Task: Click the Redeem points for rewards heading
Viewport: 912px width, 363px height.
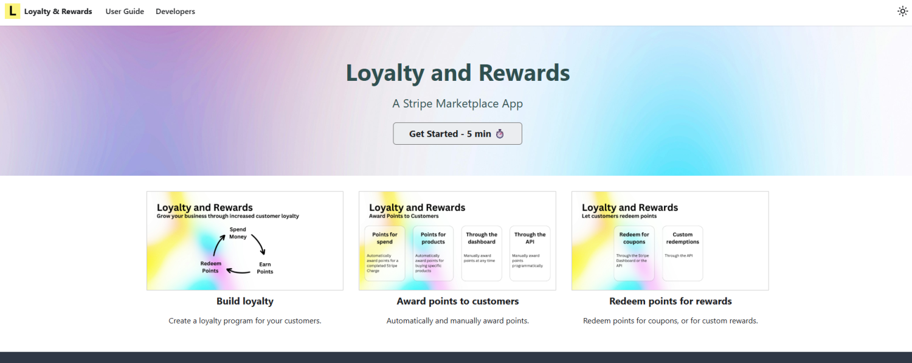Action: coord(670,301)
